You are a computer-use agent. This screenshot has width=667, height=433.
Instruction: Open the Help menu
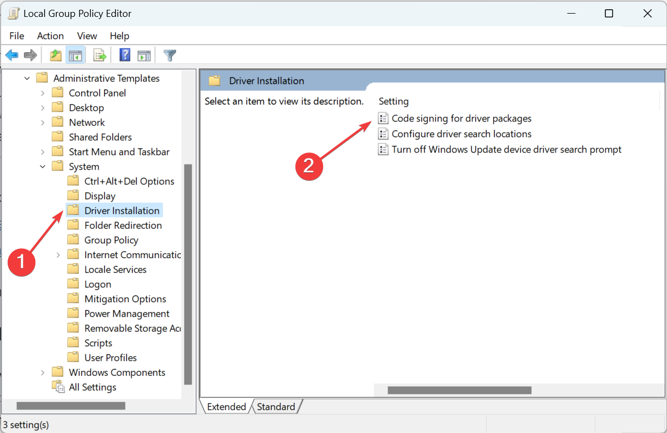pyautogui.click(x=119, y=35)
